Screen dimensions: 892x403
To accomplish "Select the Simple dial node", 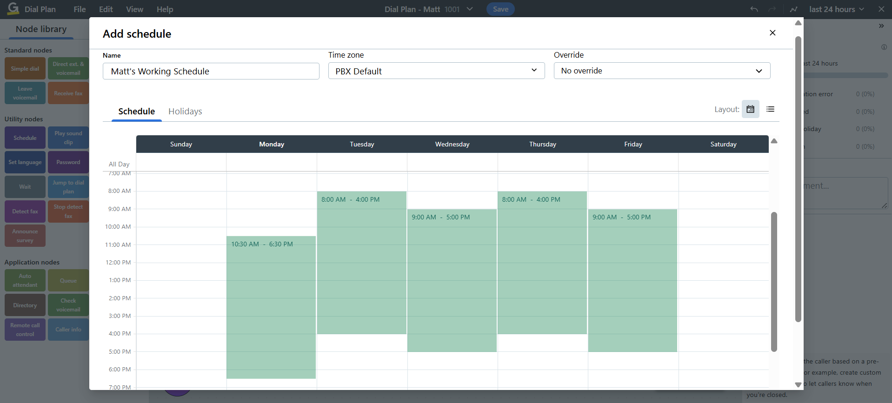I will pyautogui.click(x=25, y=69).
